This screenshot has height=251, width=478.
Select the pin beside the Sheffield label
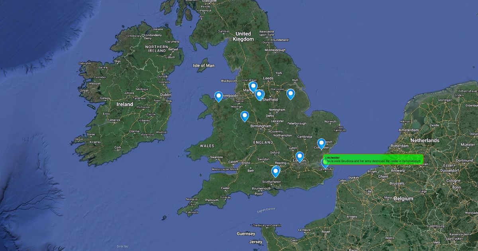pos(259,95)
